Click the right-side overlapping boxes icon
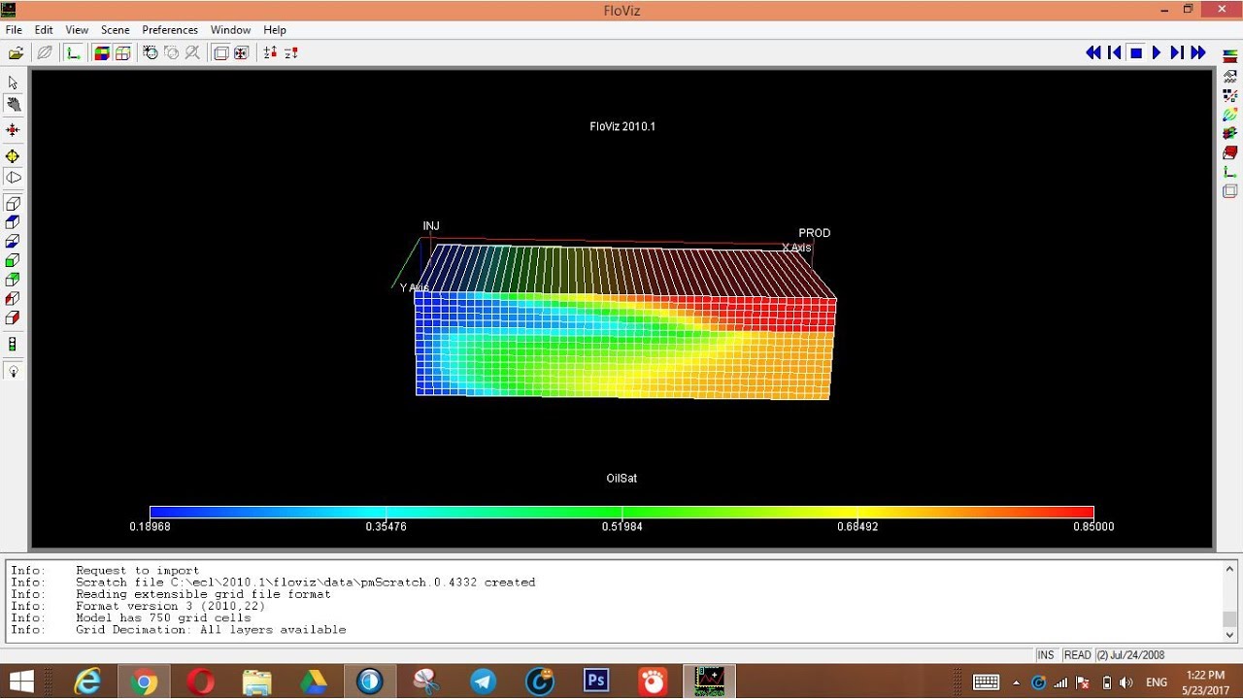 pyautogui.click(x=1229, y=190)
